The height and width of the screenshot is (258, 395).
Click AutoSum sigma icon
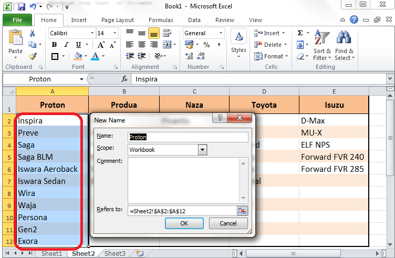(x=300, y=33)
